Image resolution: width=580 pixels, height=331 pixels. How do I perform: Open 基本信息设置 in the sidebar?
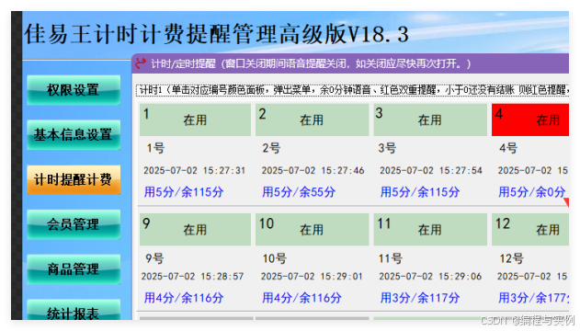[74, 134]
